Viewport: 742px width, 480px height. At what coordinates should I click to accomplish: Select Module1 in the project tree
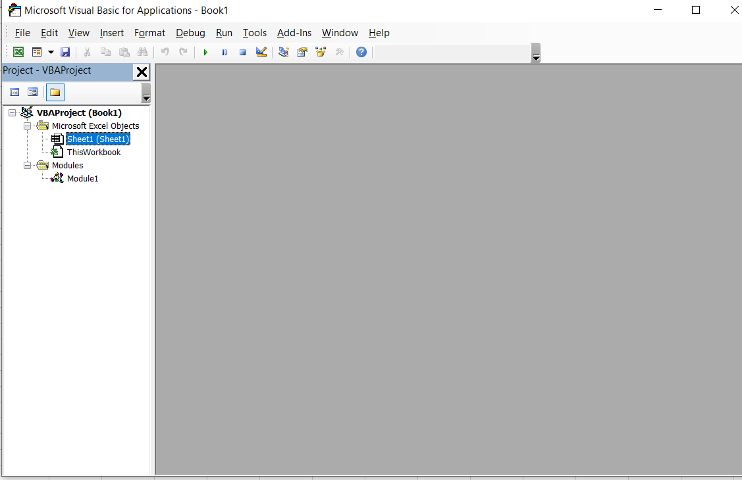click(82, 179)
